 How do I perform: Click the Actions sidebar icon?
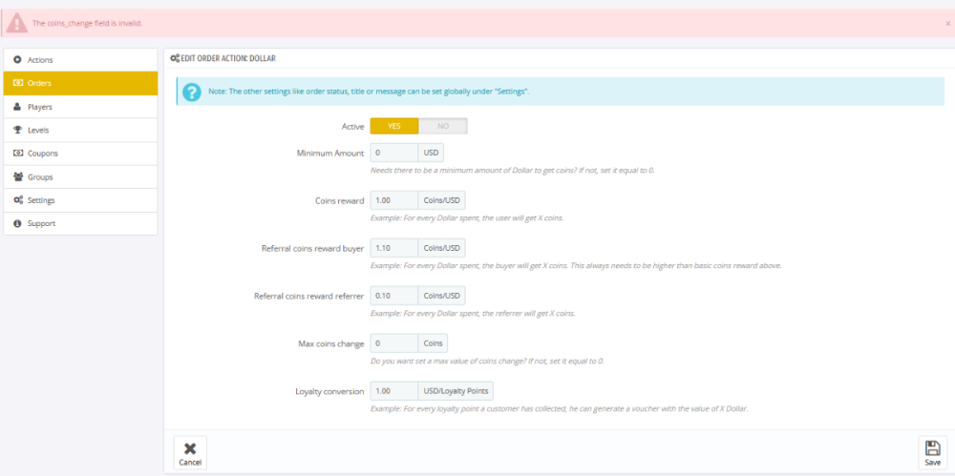(17, 60)
